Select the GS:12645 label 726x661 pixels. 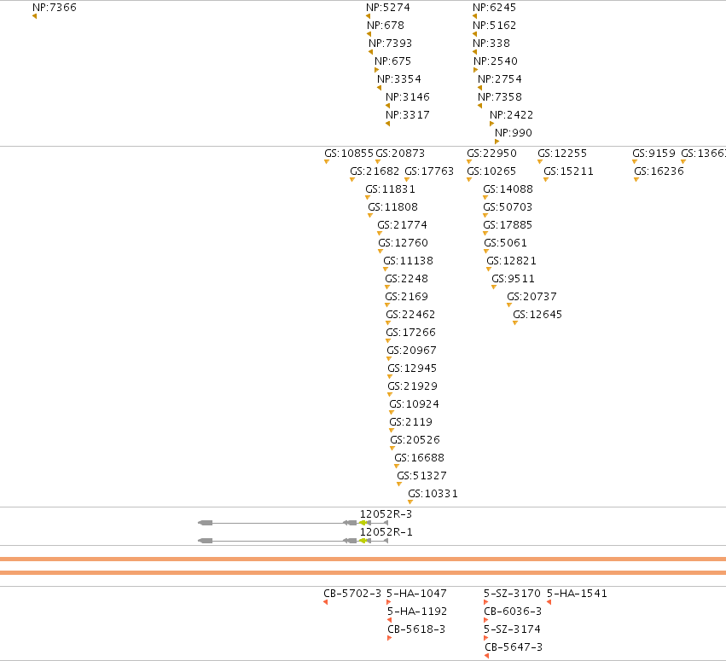(x=537, y=315)
